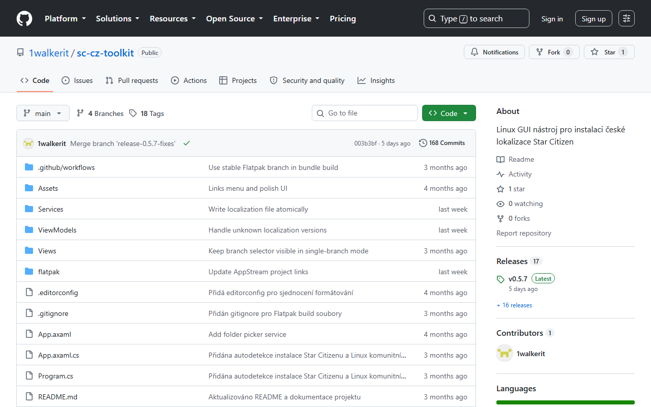View the 4 Branches link
651x407 pixels.
(x=100, y=113)
